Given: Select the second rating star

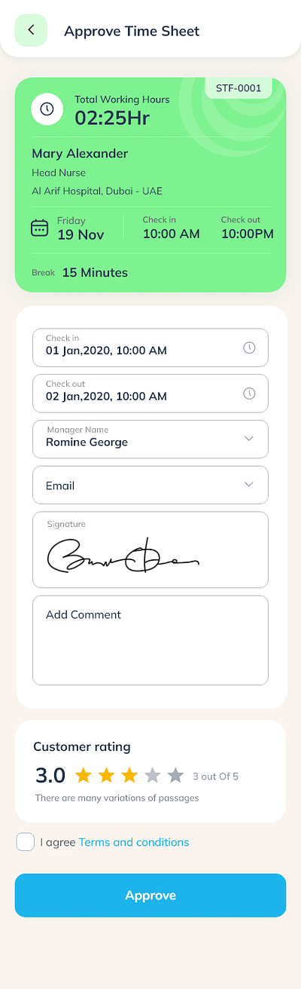Looking at the screenshot, I should [106, 775].
